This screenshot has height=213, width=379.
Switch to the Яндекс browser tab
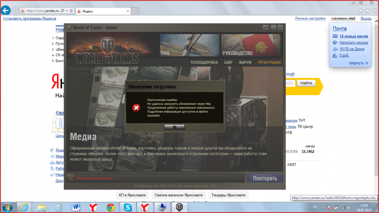(103, 11)
